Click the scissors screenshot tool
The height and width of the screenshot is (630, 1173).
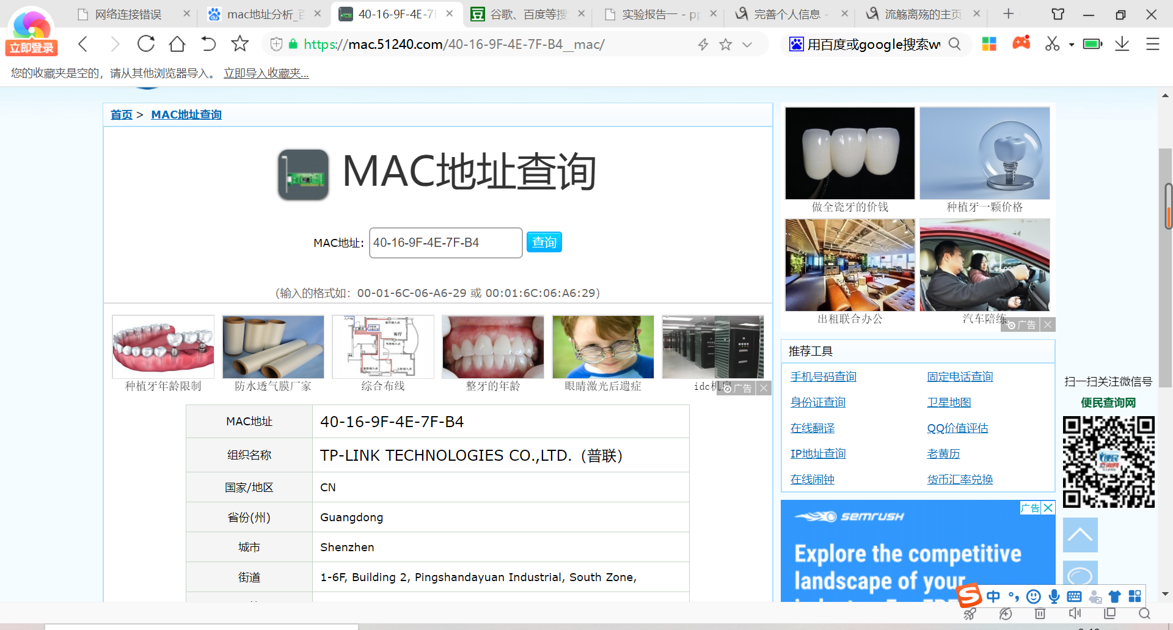click(1052, 44)
